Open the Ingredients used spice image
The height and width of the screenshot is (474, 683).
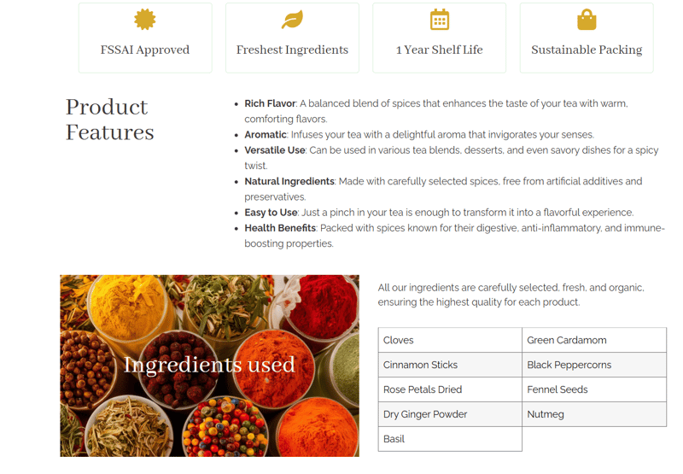(x=209, y=366)
